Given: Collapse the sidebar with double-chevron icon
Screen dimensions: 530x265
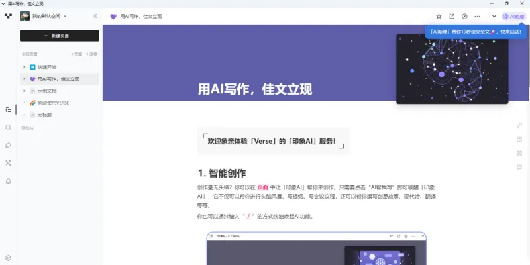Looking at the screenshot, I should click(95, 16).
